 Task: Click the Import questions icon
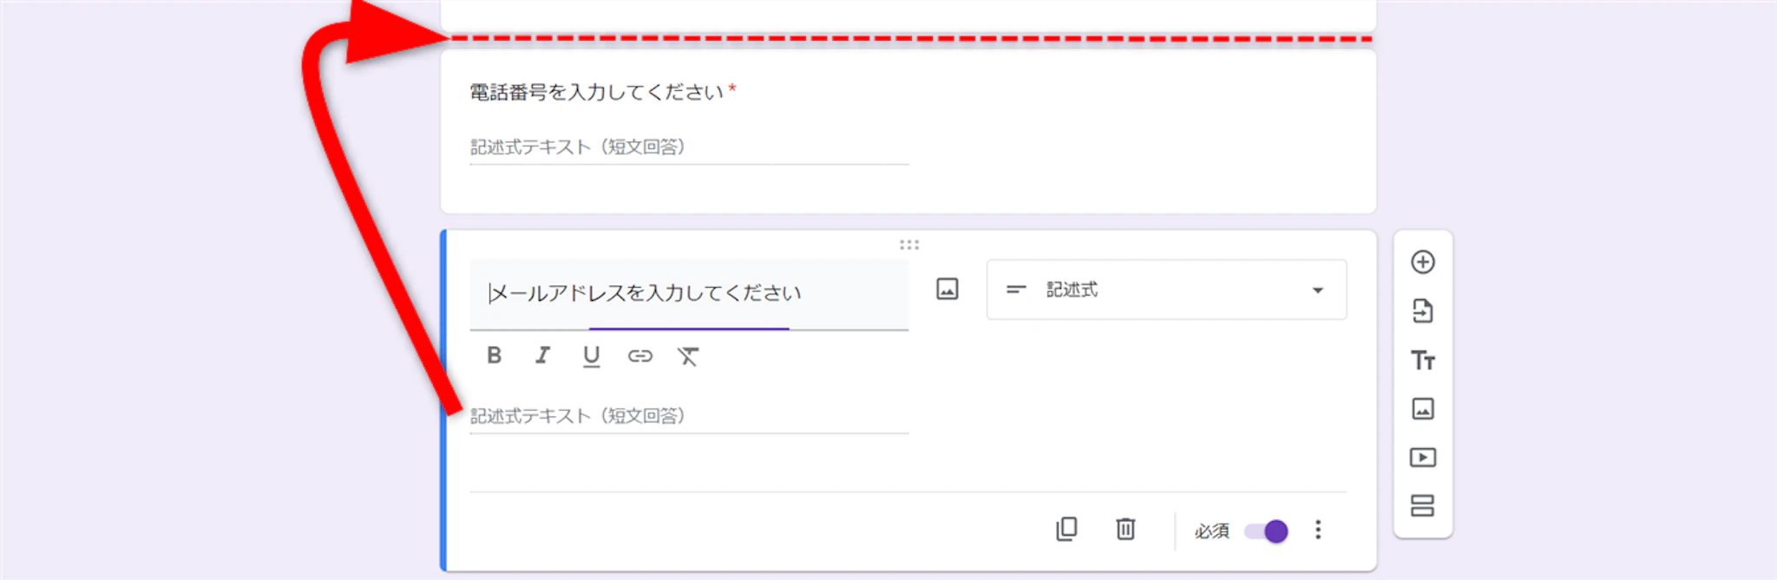coord(1422,310)
